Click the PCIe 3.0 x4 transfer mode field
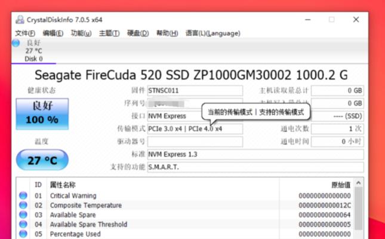This screenshot has height=239, width=385. pyautogui.click(x=195, y=129)
